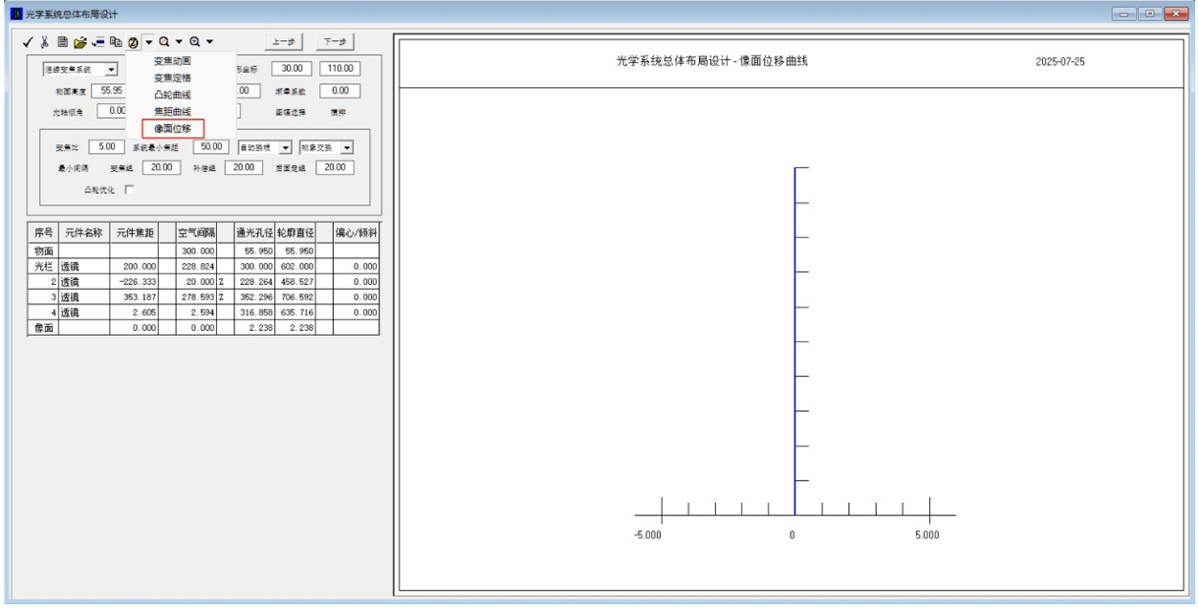Click the 上一步 button
This screenshot has height=608, width=1198.
[283, 42]
